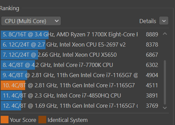Click the Ranking section header
Viewport: 175px width, 125px height.
click(x=10, y=8)
